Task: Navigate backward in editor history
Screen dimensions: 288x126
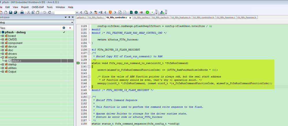Action: pyautogui.click(x=120, y=12)
